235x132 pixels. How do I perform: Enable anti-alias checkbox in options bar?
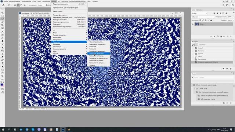(x=47, y=5)
